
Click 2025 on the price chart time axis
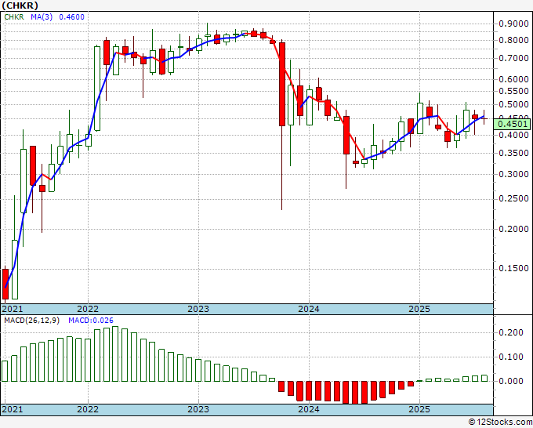419,309
